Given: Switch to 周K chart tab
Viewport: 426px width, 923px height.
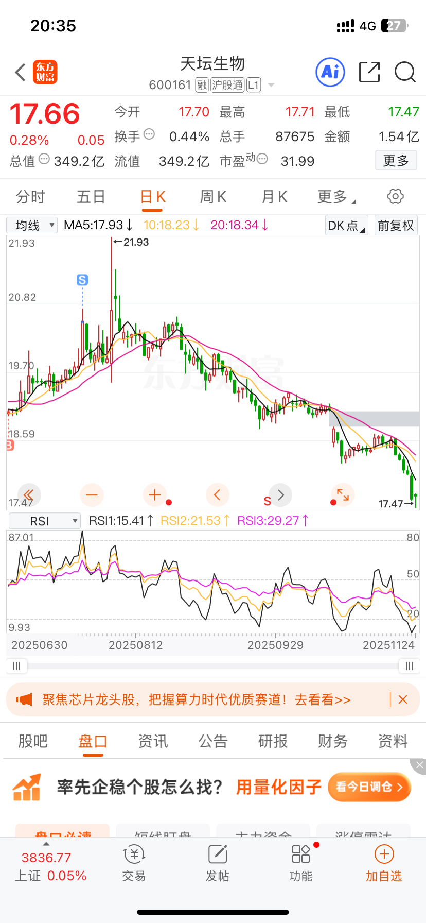Looking at the screenshot, I should (x=213, y=197).
